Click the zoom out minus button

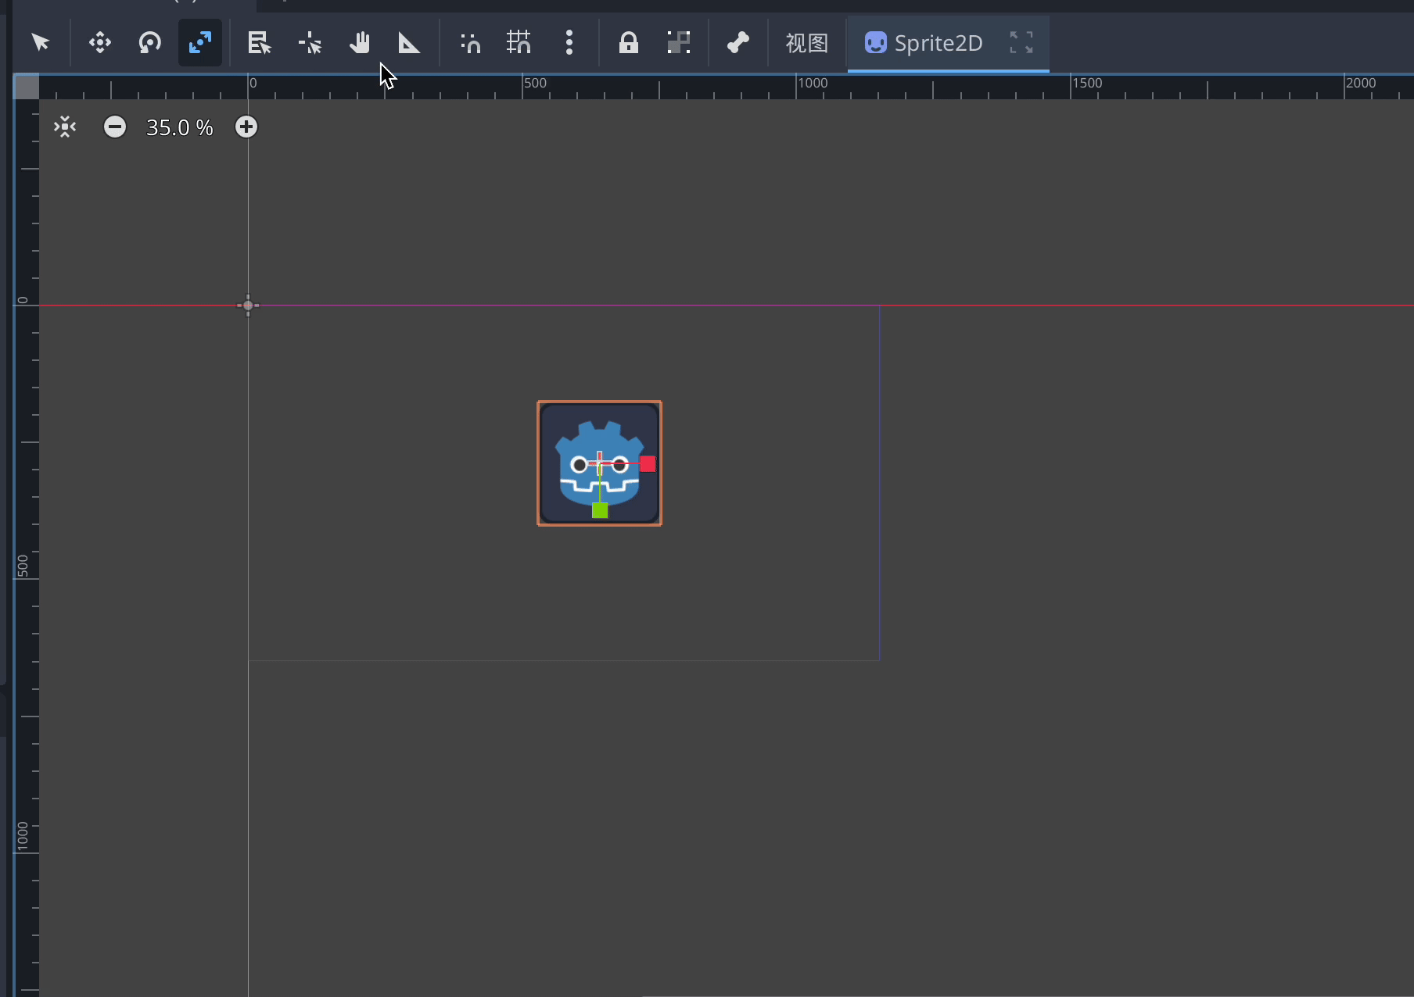(x=115, y=127)
